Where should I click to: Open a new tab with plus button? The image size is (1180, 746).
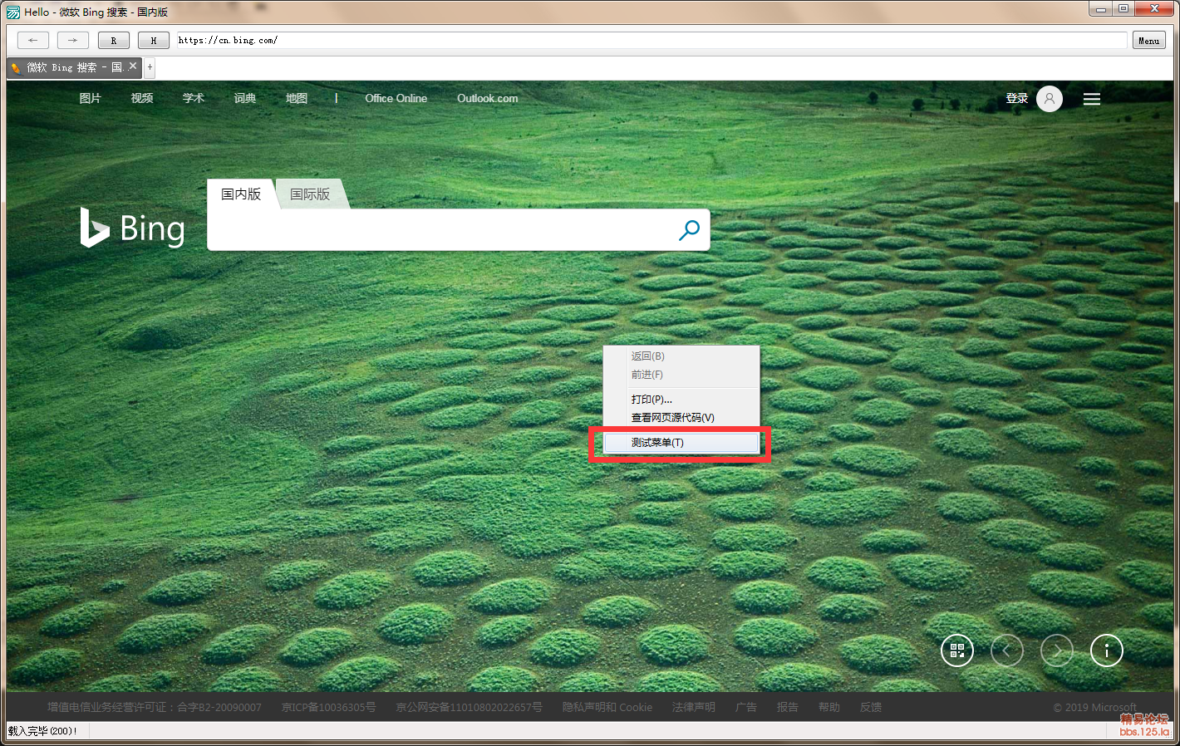click(150, 66)
